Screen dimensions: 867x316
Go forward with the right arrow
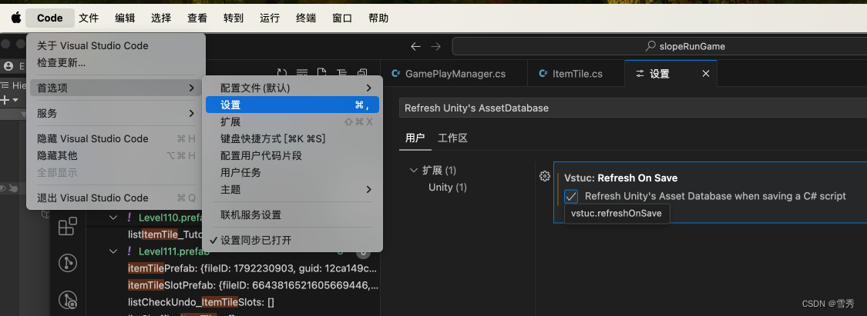pyautogui.click(x=435, y=47)
